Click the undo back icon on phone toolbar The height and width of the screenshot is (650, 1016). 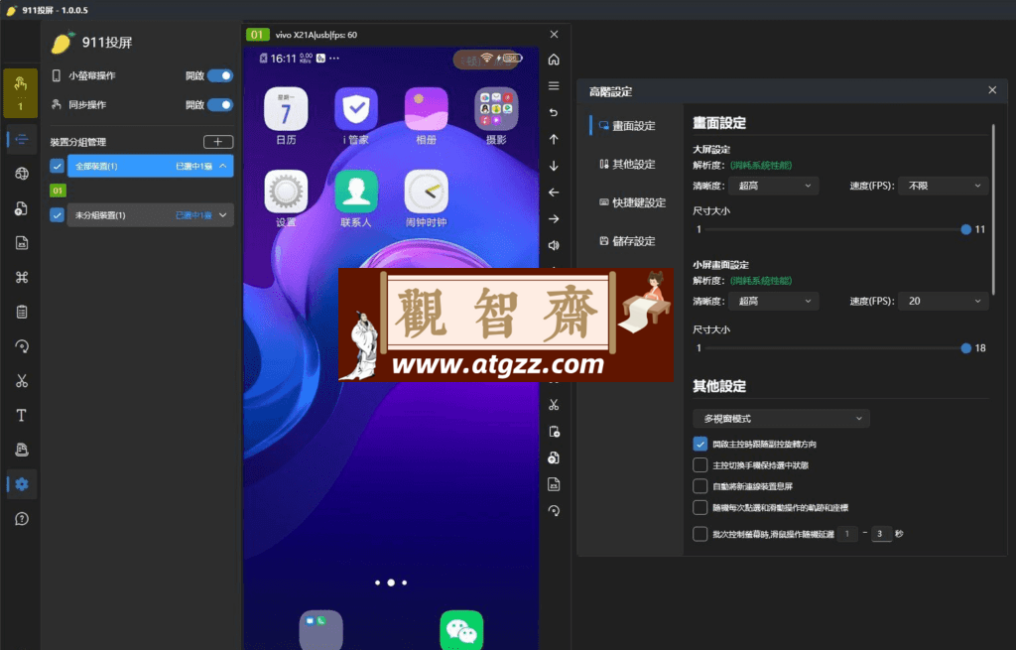[554, 112]
